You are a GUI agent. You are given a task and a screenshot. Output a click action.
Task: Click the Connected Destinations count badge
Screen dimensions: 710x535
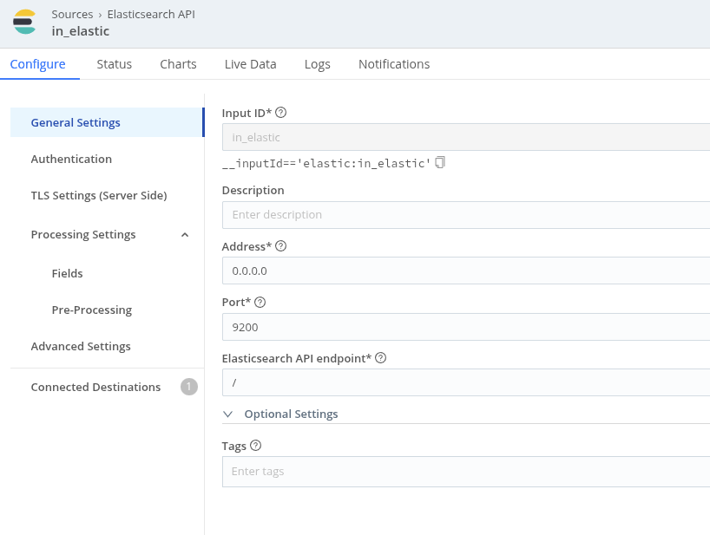tap(188, 387)
